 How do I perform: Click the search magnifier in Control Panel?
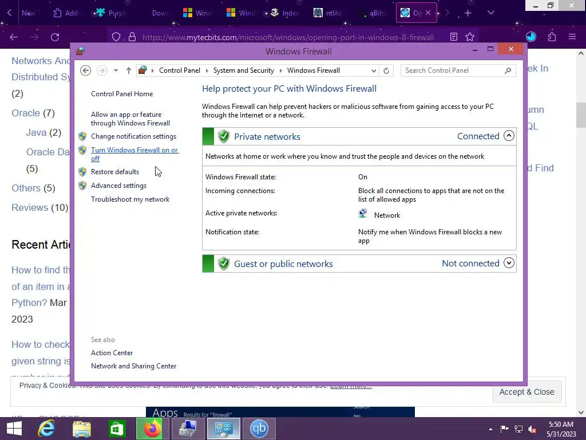pos(508,70)
